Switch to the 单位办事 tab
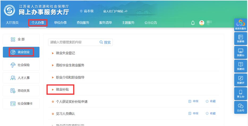This screenshot has height=126, width=248. (60, 23)
